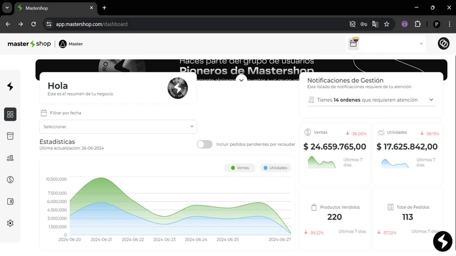The height and width of the screenshot is (256, 456).
Task: Click the Master plan triangle badge
Action: pyautogui.click(x=63, y=44)
